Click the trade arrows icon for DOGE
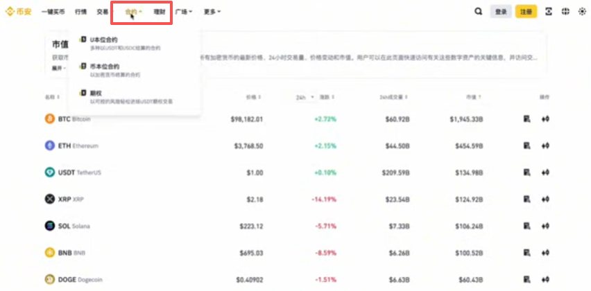The width and height of the screenshot is (591, 291). (545, 279)
